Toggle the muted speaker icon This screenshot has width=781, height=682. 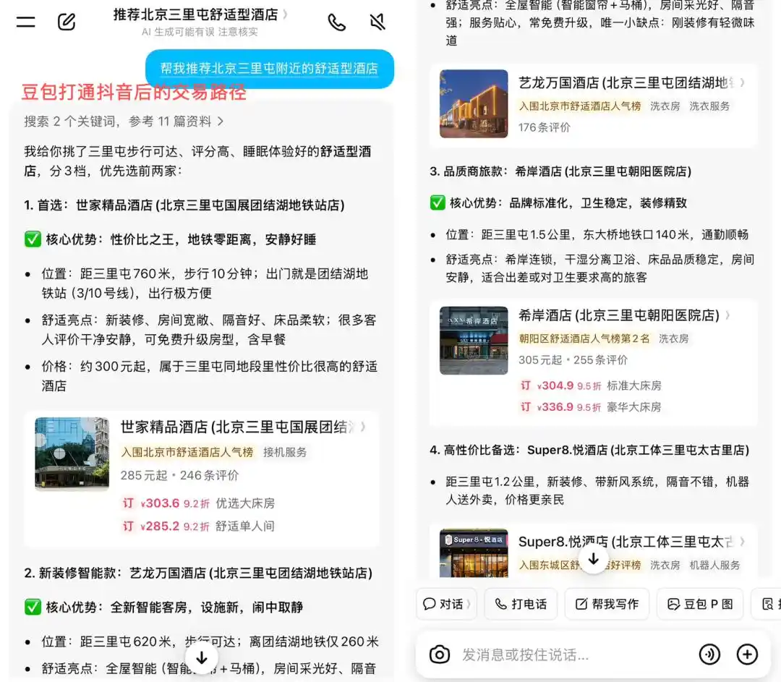tap(377, 22)
